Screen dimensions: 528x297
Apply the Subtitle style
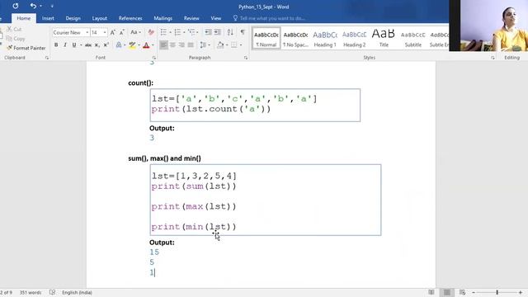coord(412,39)
